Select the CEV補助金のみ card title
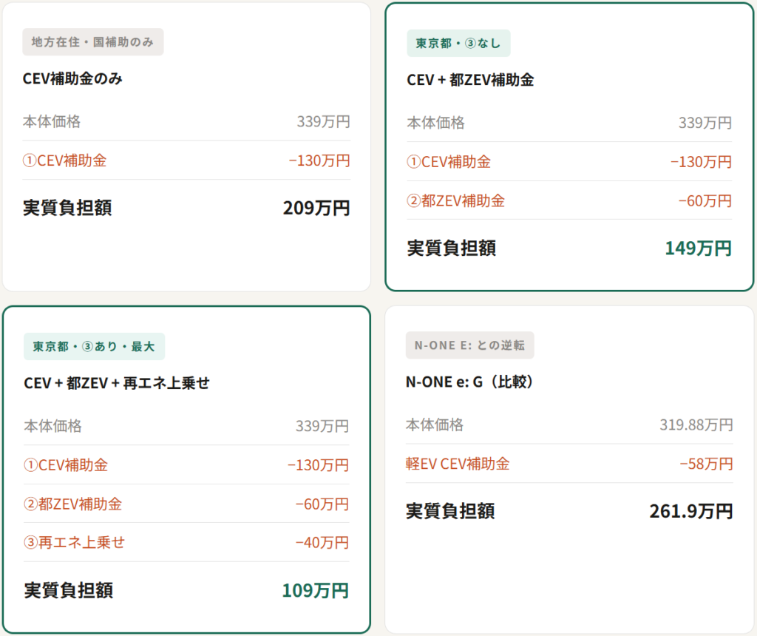 click(x=72, y=78)
